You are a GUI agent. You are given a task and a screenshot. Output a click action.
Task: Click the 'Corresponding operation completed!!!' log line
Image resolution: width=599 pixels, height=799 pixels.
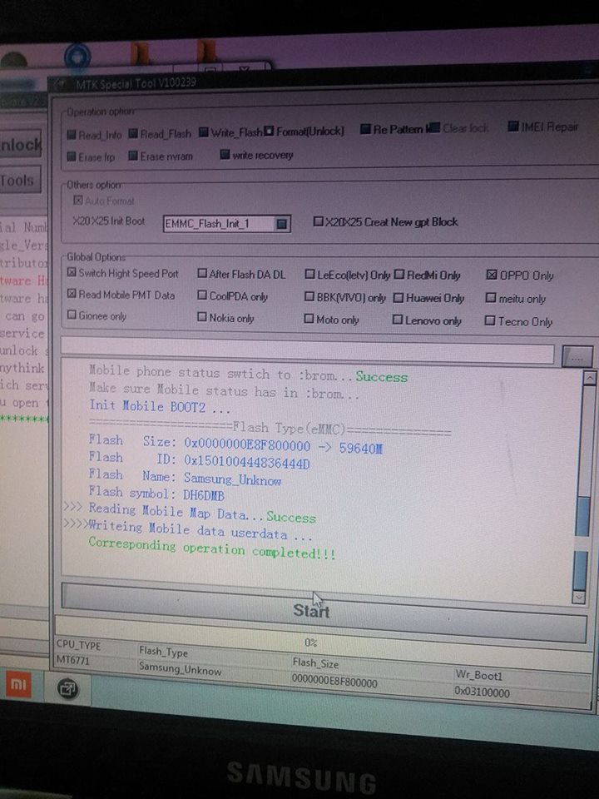(212, 548)
